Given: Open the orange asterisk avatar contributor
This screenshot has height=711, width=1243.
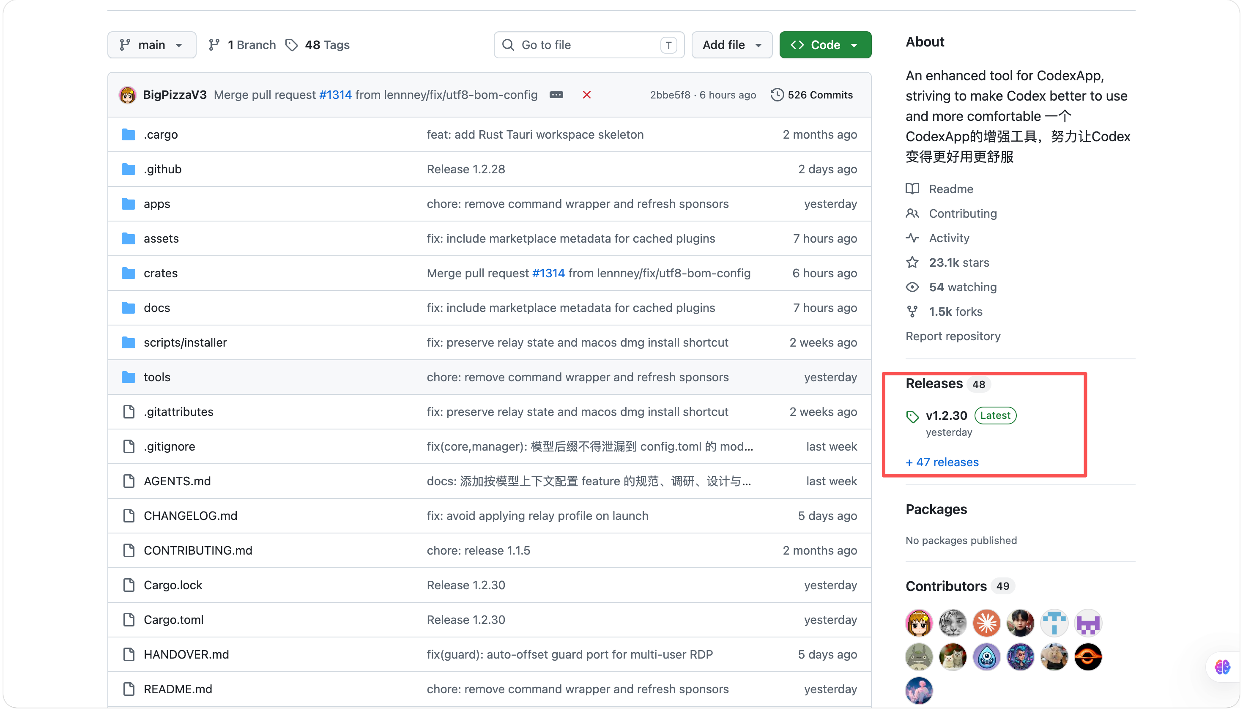Looking at the screenshot, I should point(986,623).
